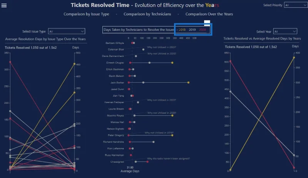The width and height of the screenshot is (308, 178).
Task: Click the Jack Barker technician label
Action: pyautogui.click(x=117, y=83)
